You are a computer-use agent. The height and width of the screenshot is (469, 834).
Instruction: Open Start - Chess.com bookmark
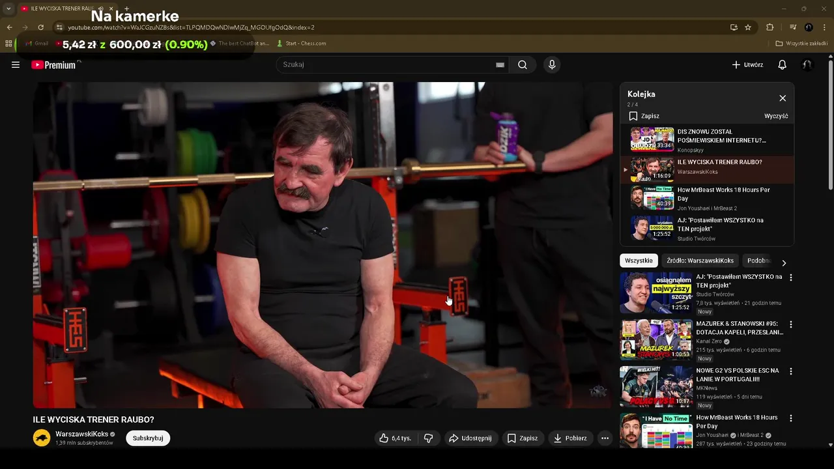point(301,44)
